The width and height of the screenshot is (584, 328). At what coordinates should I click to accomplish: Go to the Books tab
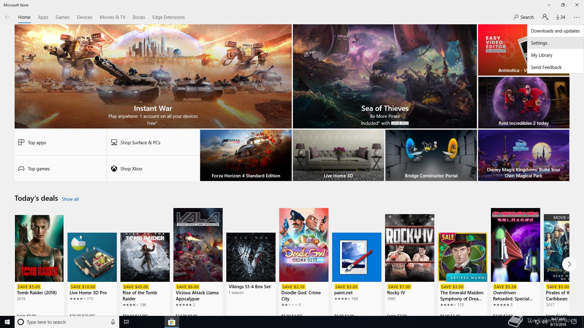[x=139, y=17]
